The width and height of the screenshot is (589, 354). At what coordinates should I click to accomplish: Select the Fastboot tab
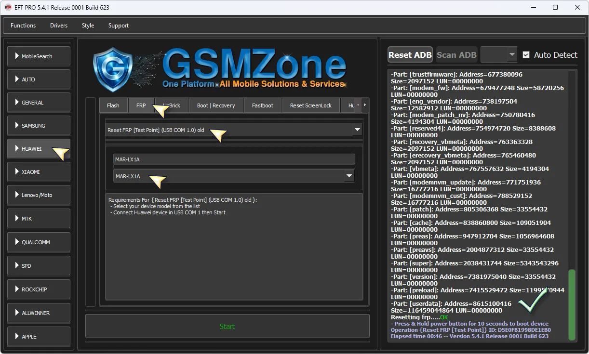263,105
